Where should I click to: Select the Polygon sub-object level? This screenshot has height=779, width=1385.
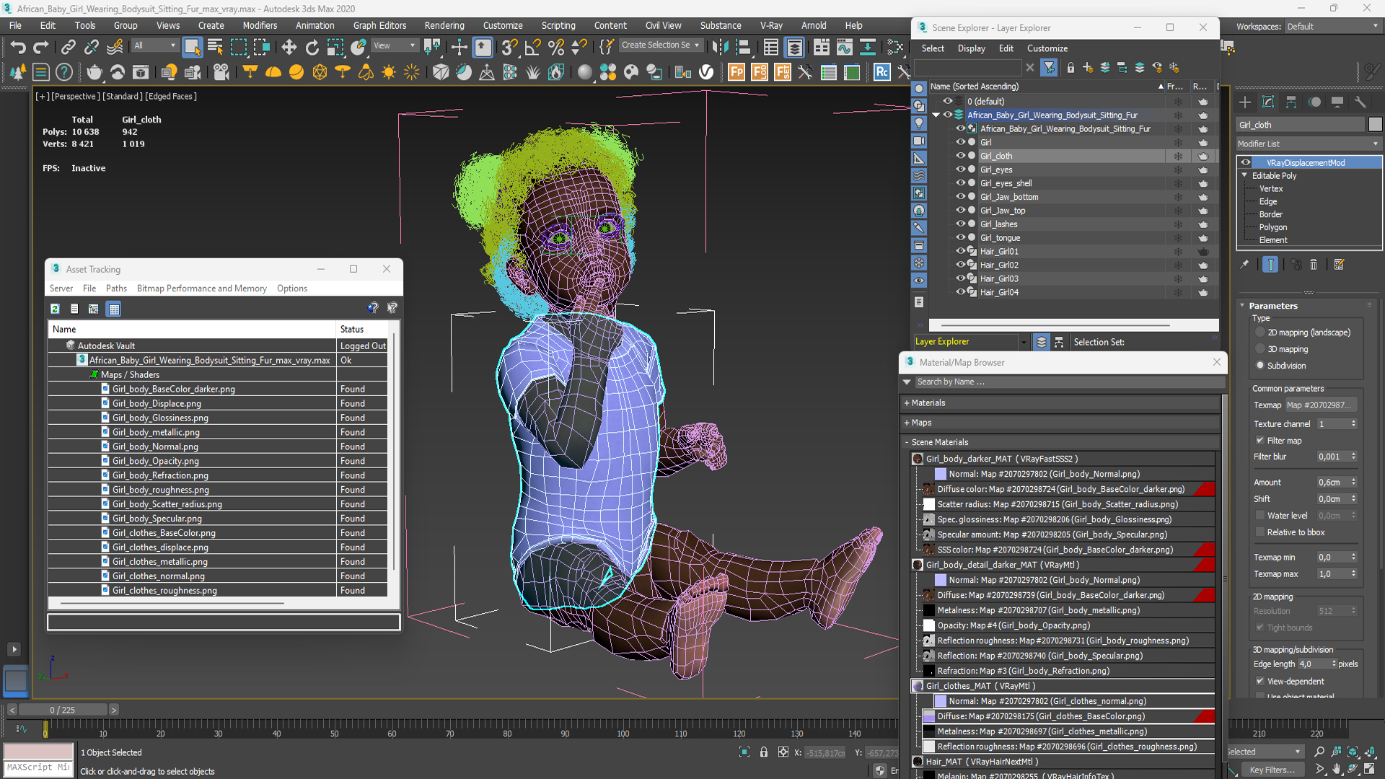coord(1273,227)
